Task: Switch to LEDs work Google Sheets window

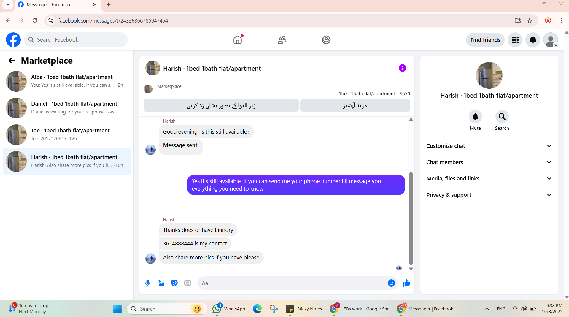Action: click(x=360, y=309)
